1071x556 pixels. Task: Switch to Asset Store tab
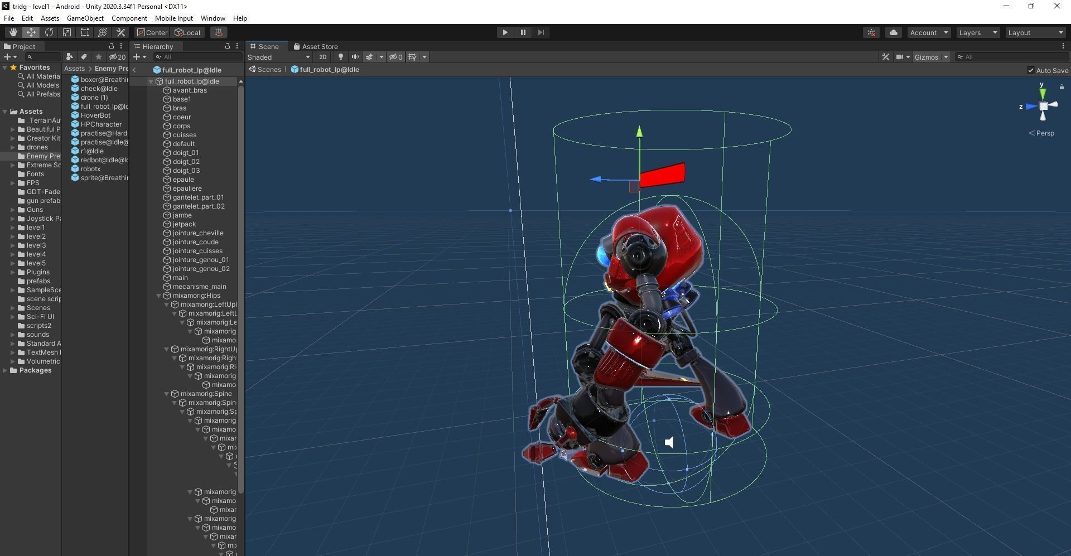coord(316,46)
